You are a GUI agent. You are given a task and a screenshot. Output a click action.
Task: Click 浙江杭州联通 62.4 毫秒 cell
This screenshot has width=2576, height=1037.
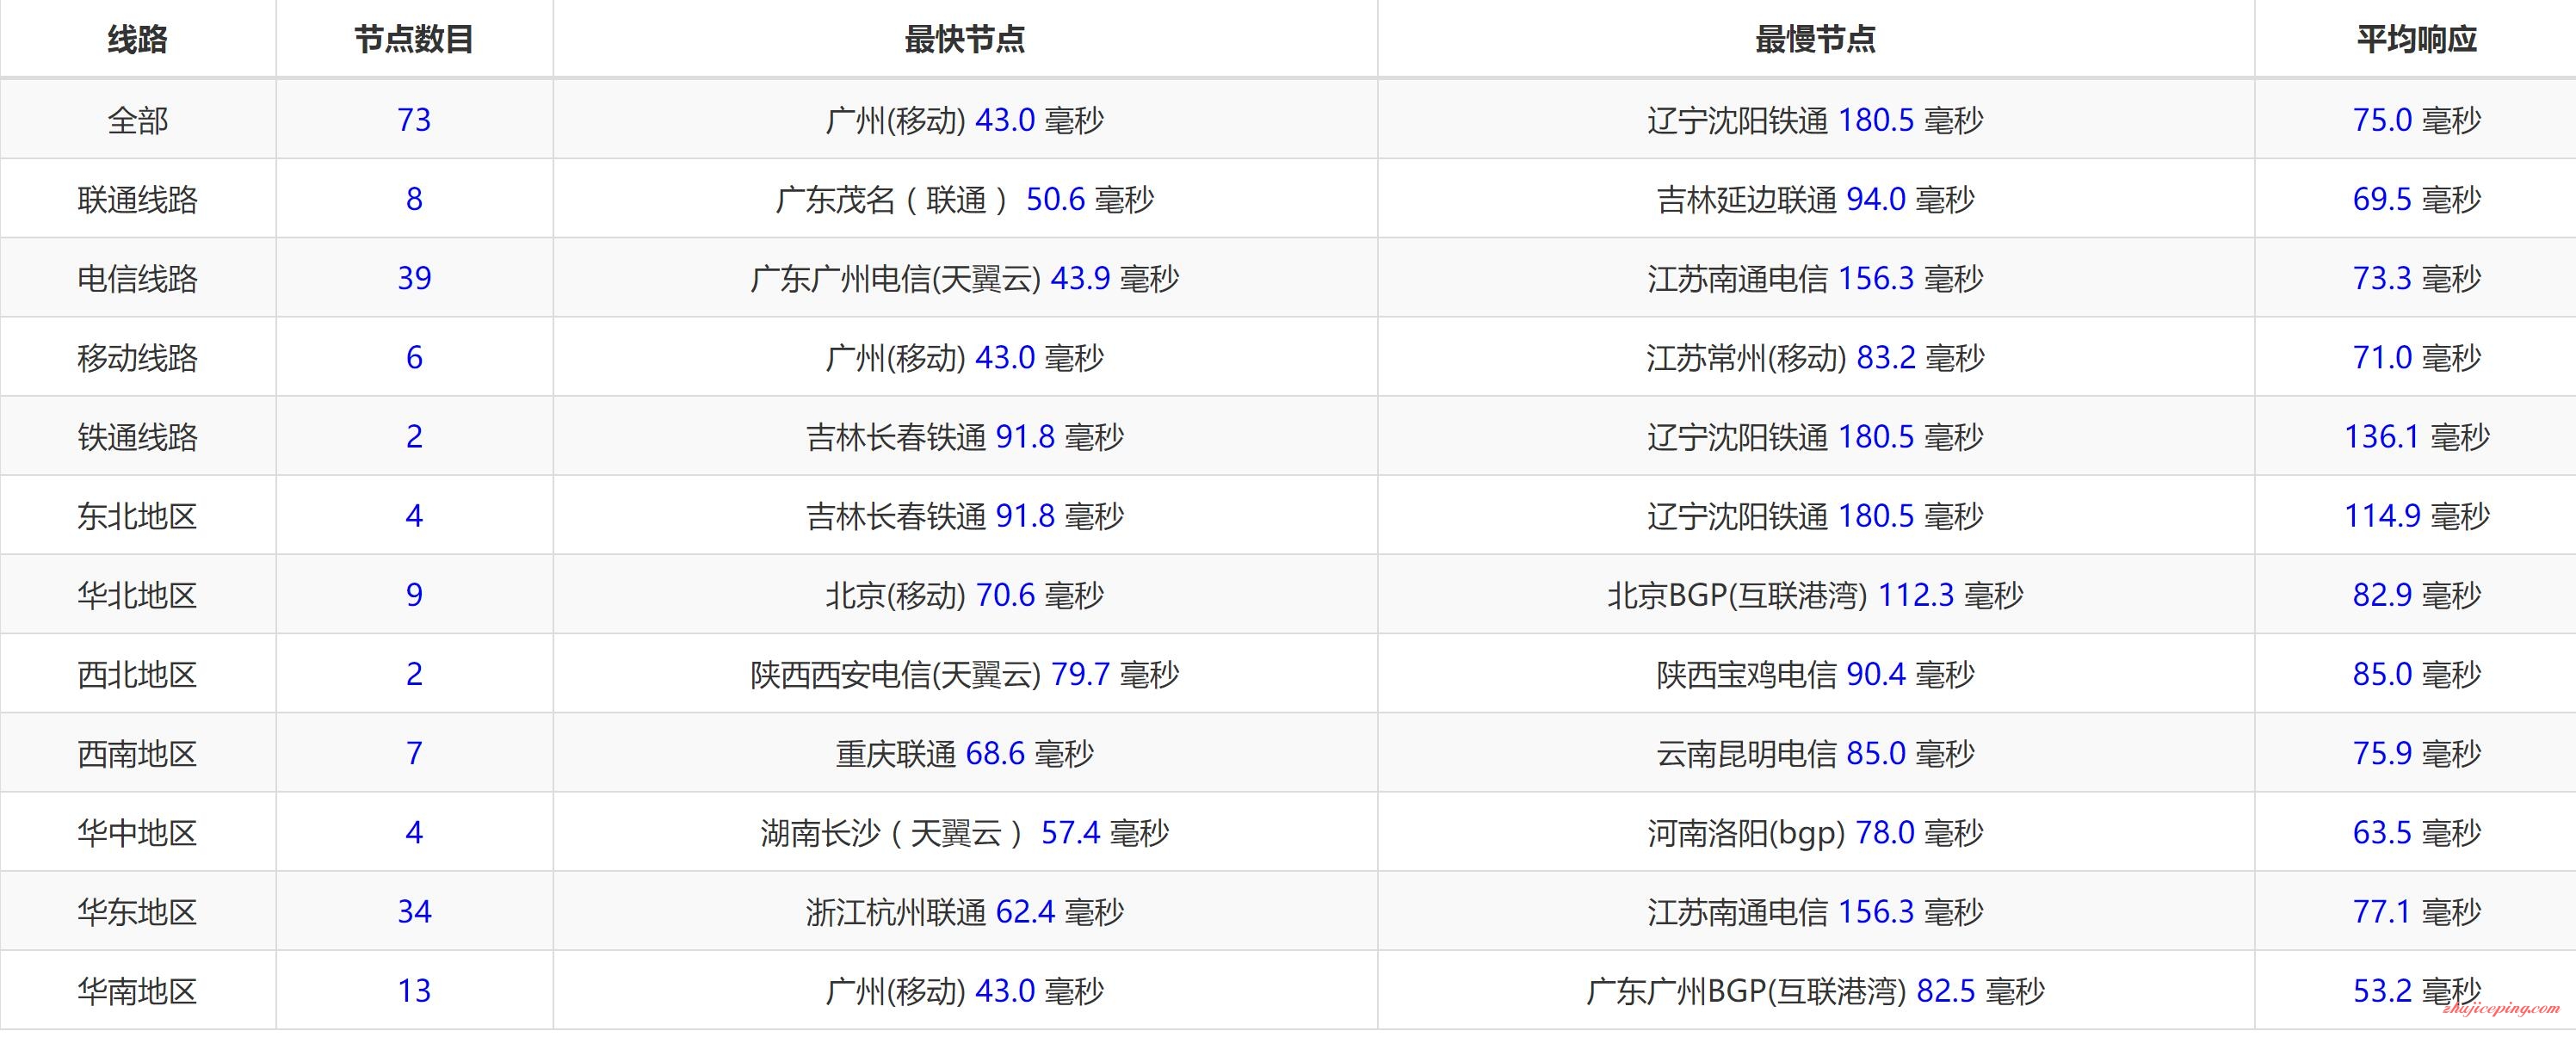pyautogui.click(x=965, y=911)
